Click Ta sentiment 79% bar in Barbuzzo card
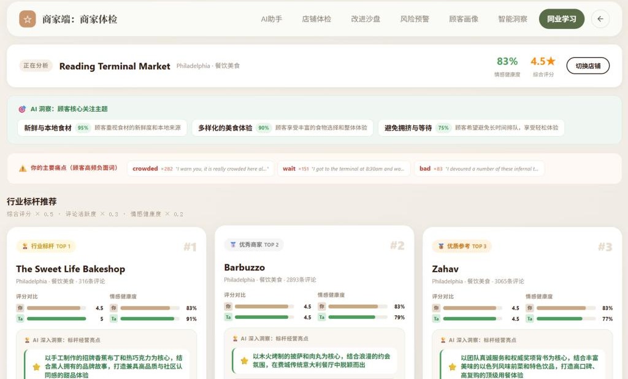The width and height of the screenshot is (628, 379). [x=358, y=317]
